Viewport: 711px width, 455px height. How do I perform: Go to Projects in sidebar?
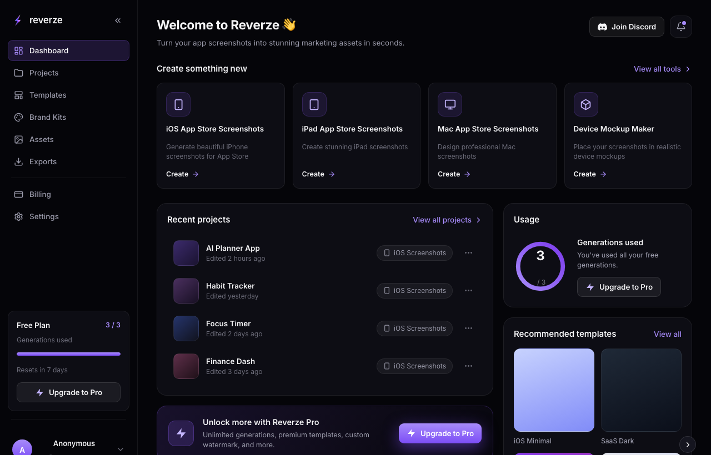click(68, 73)
